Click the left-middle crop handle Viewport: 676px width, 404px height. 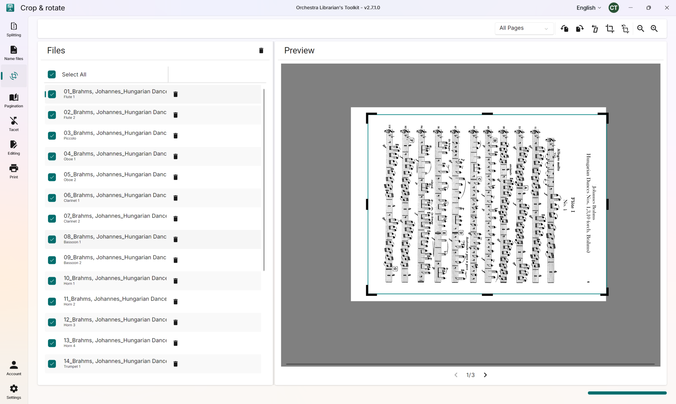coord(367,204)
